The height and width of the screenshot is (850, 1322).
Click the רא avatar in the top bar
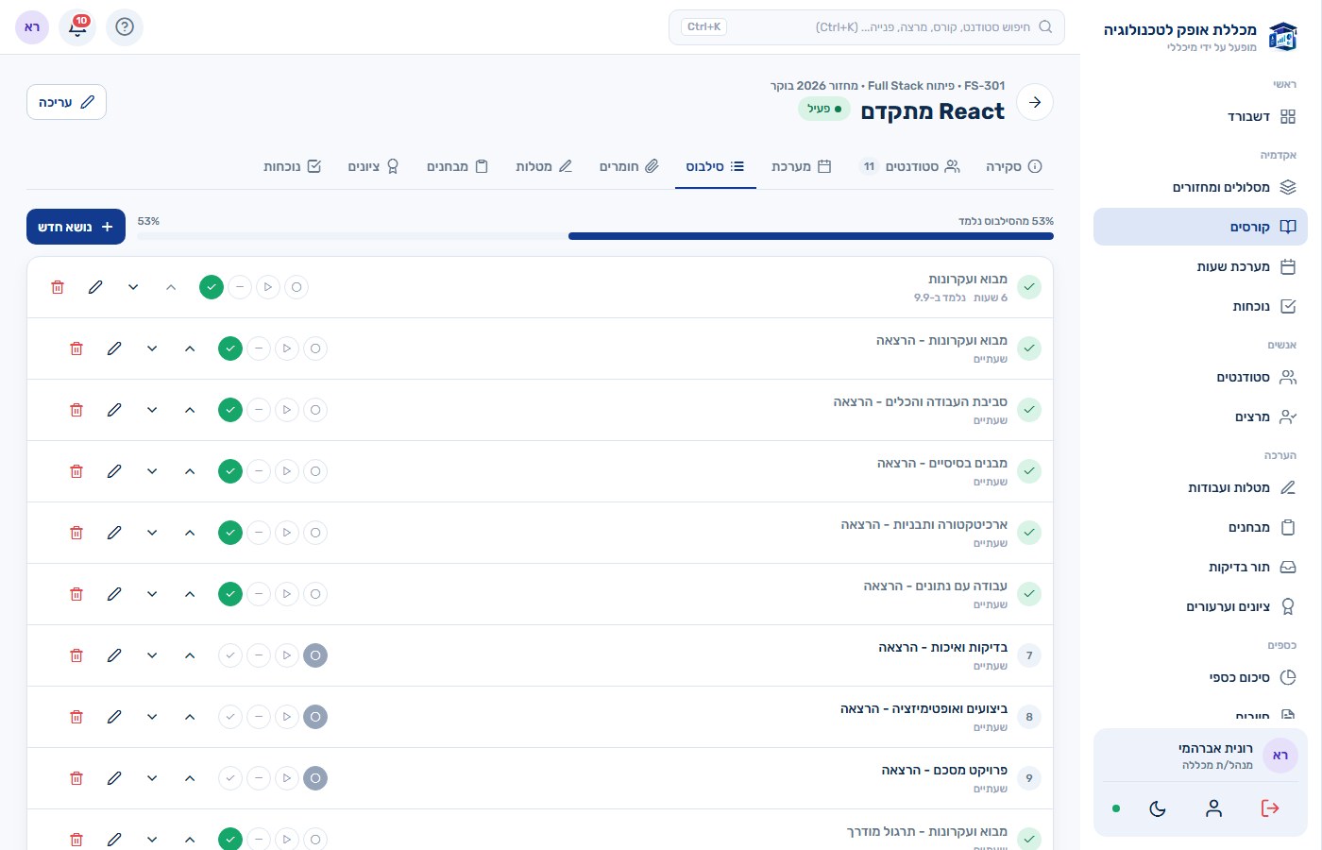(x=32, y=27)
